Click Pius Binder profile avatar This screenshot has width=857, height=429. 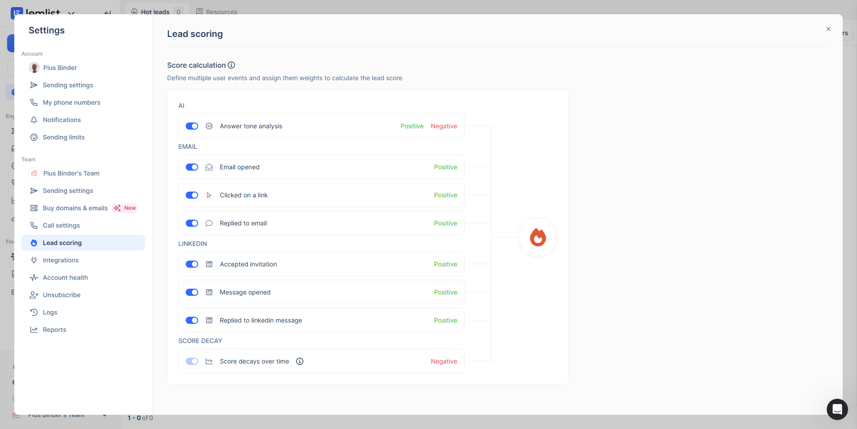tap(34, 68)
